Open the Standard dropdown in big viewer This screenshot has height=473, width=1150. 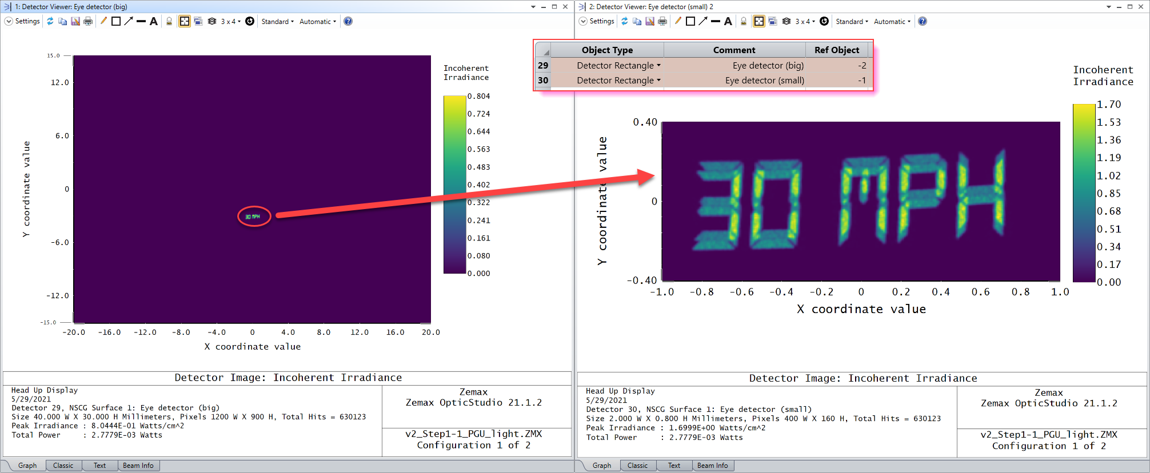point(278,21)
